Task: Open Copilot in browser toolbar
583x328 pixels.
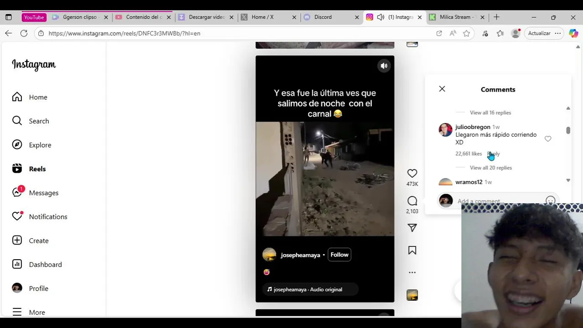Action: tap(573, 33)
